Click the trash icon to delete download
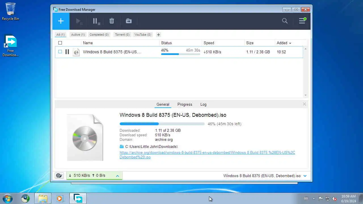This screenshot has width=363, height=204. (112, 21)
